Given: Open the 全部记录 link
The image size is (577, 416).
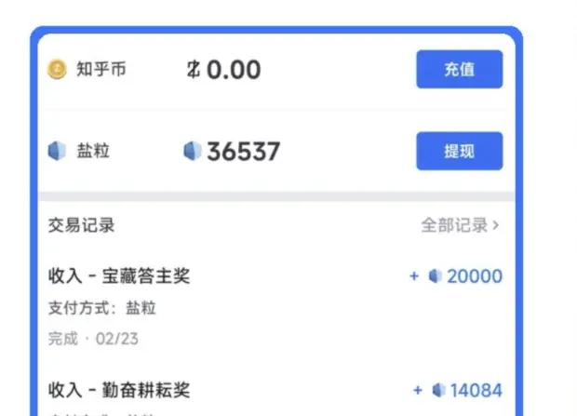Looking at the screenshot, I should [454, 225].
